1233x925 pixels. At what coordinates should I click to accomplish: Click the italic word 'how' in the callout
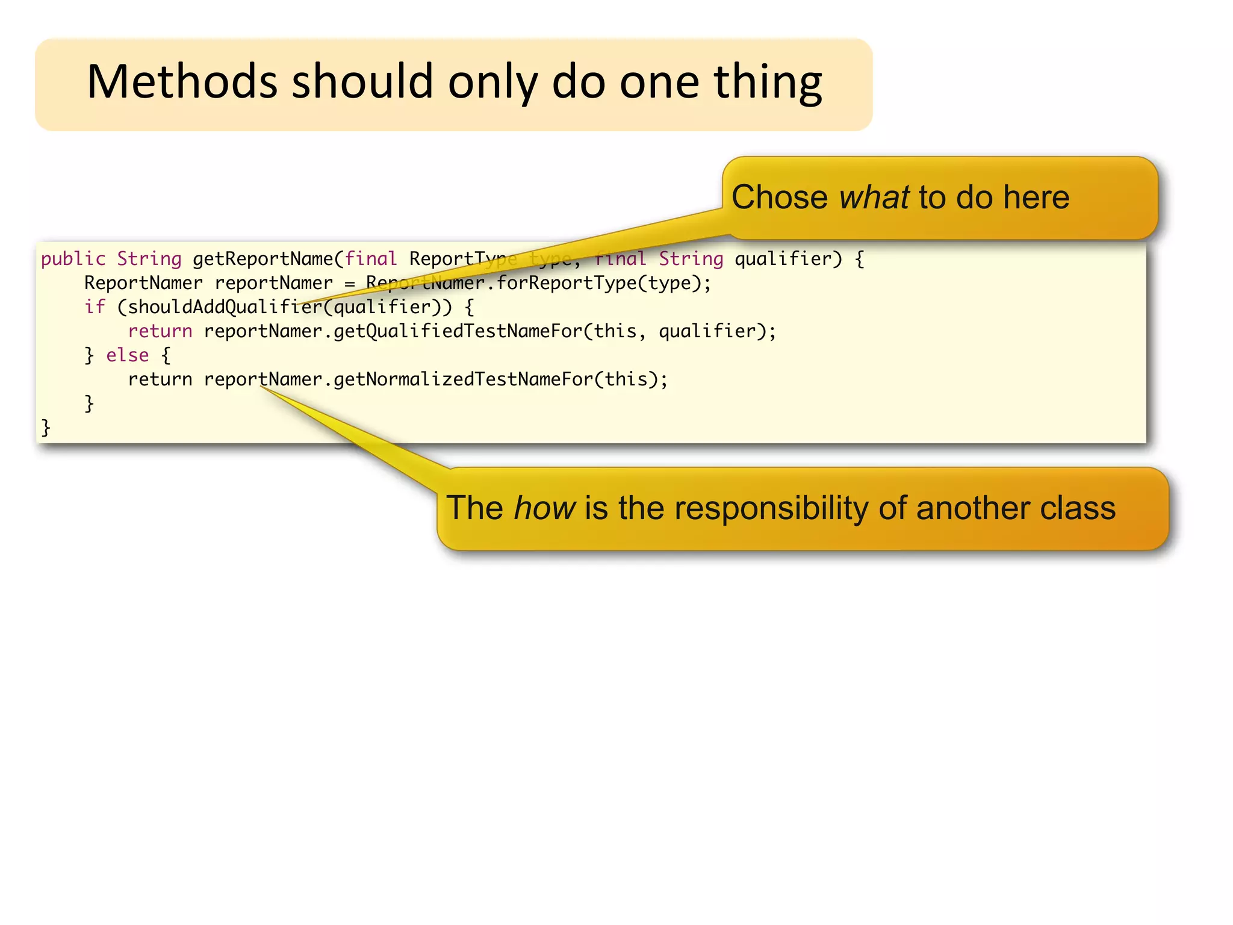click(544, 509)
